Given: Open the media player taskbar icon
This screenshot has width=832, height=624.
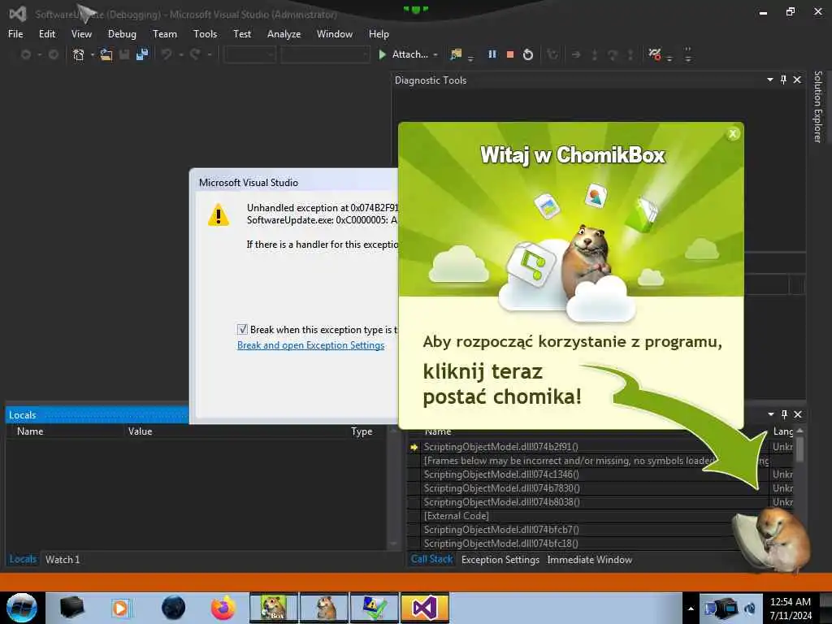Looking at the screenshot, I should (x=120, y=608).
